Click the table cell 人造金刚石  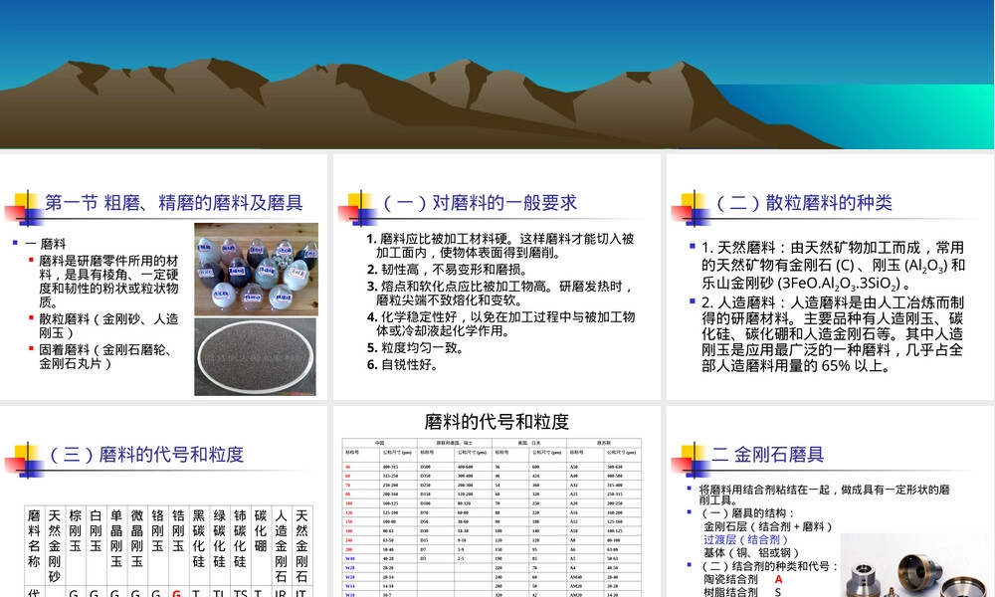pyautogui.click(x=282, y=545)
